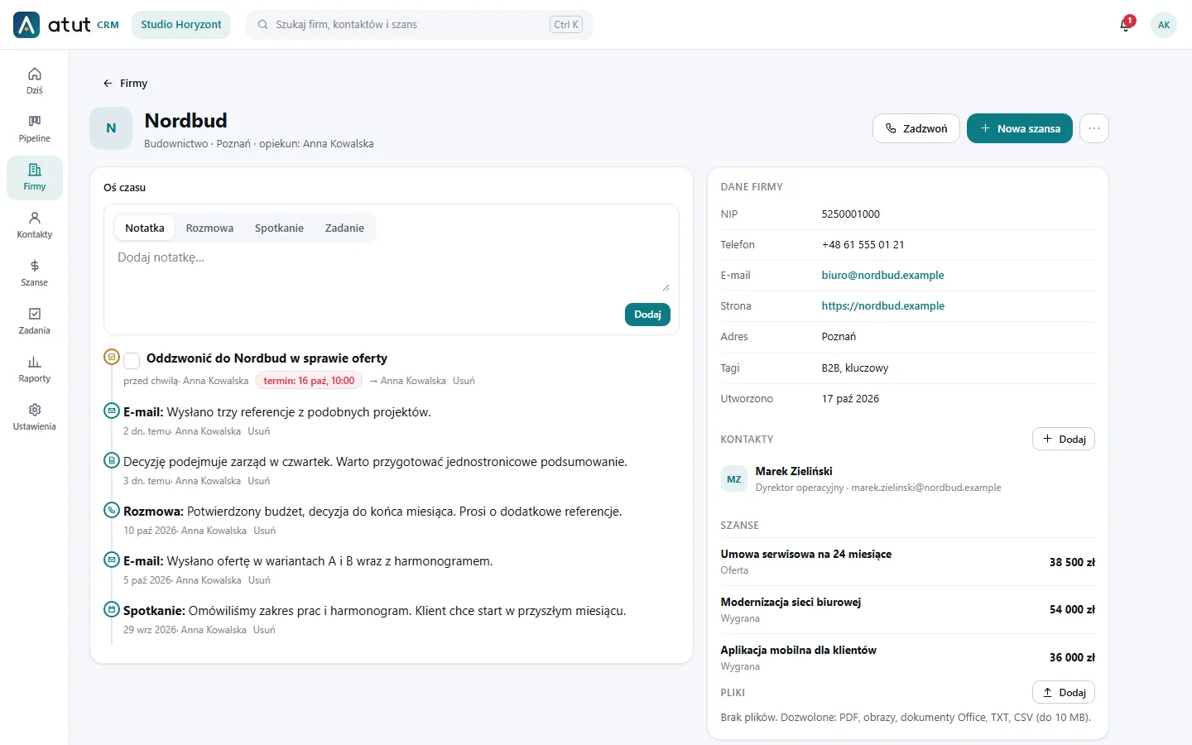Create a Nowa szansa
This screenshot has height=745, width=1192.
click(x=1020, y=128)
